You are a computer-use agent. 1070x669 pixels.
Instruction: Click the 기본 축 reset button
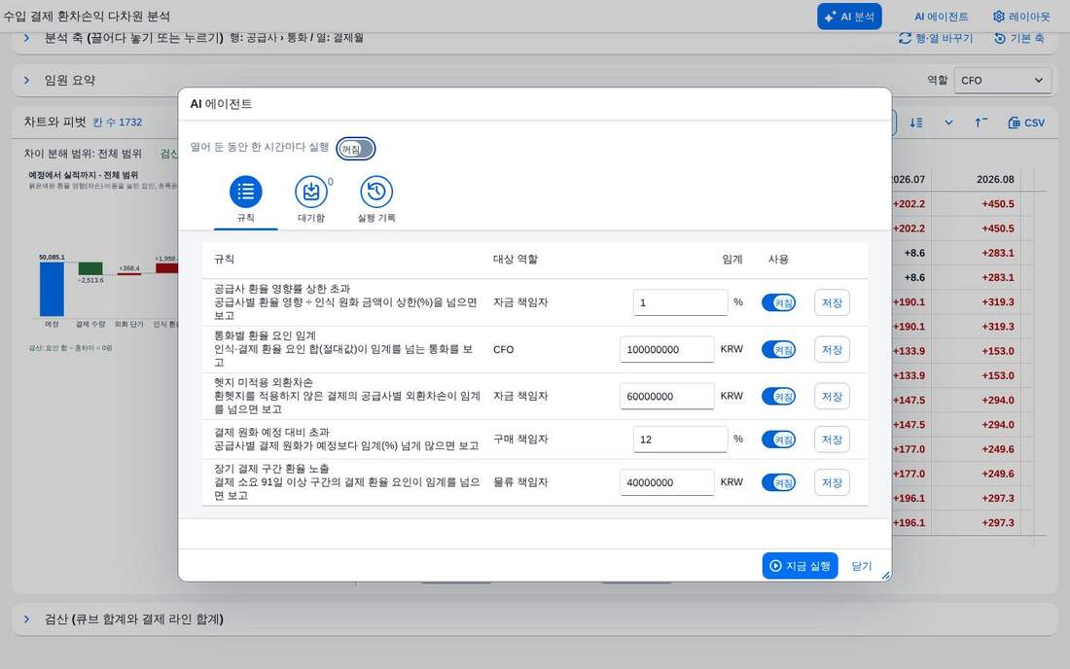coord(1019,38)
